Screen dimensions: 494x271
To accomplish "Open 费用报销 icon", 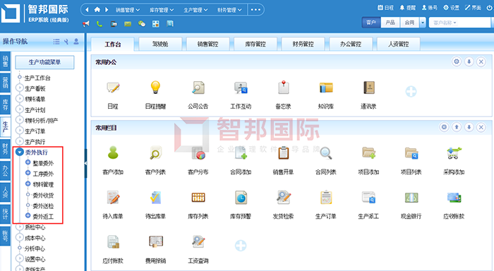I will click(x=155, y=241).
